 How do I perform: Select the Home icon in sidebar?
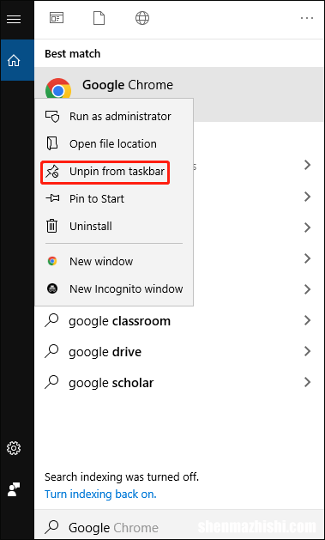pyautogui.click(x=14, y=61)
